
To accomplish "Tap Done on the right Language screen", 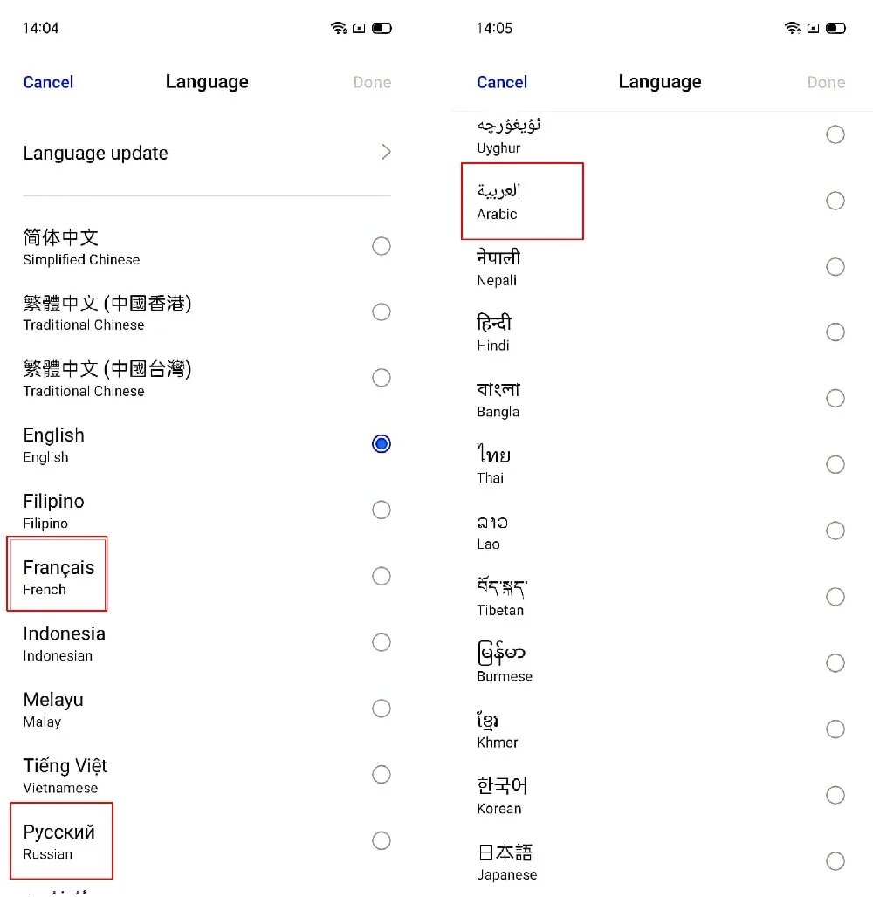I will pyautogui.click(x=826, y=82).
